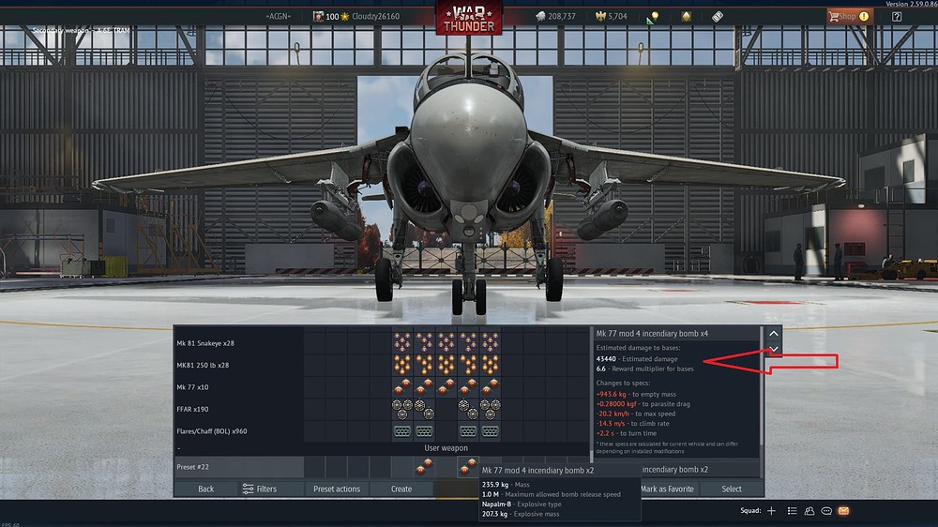Image resolution: width=938 pixels, height=527 pixels.
Task: Click center Mk 77 x10 incendiary bomb icon
Action: (446, 387)
